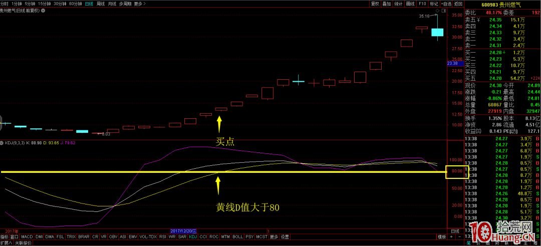This screenshot has height=247, width=541.
Task: Click the 2017/12/20/三 date marker
Action: click(x=183, y=230)
